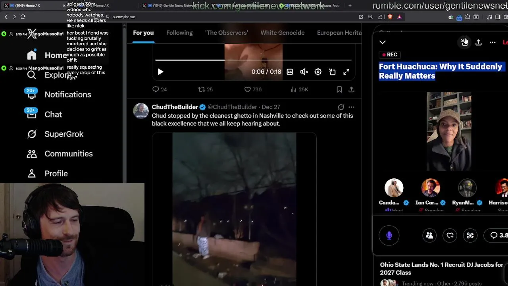Open the Space host video thumbnail
This screenshot has height=286, width=508.
coord(449,131)
